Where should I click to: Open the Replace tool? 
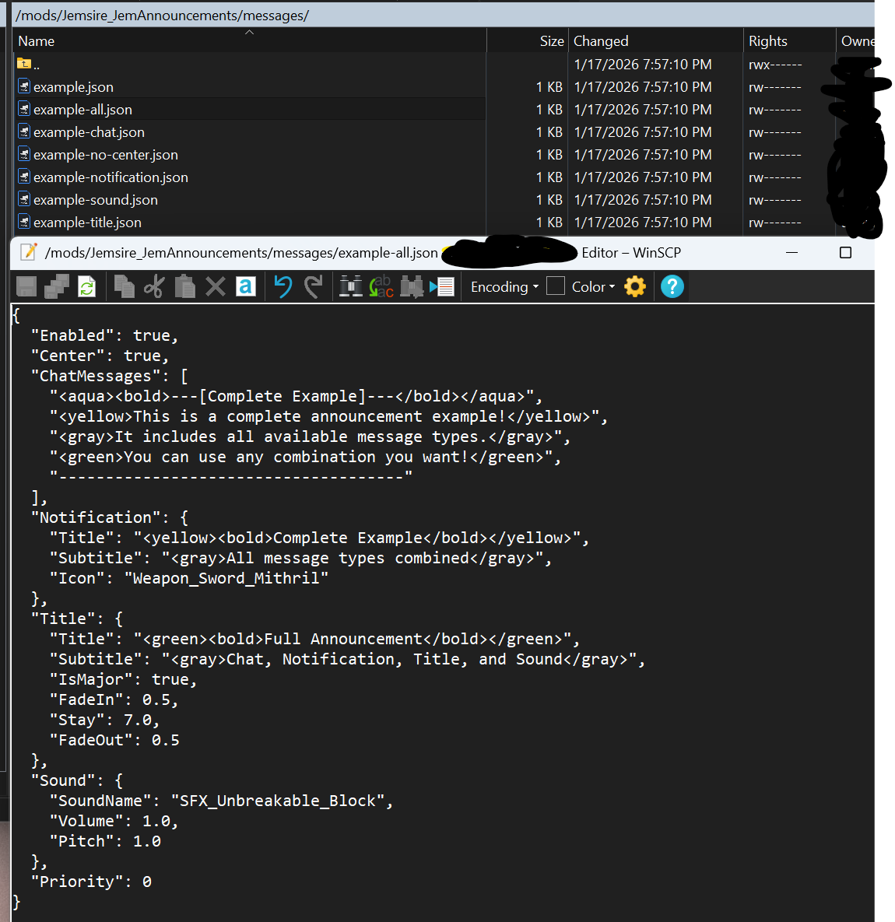coord(381,286)
